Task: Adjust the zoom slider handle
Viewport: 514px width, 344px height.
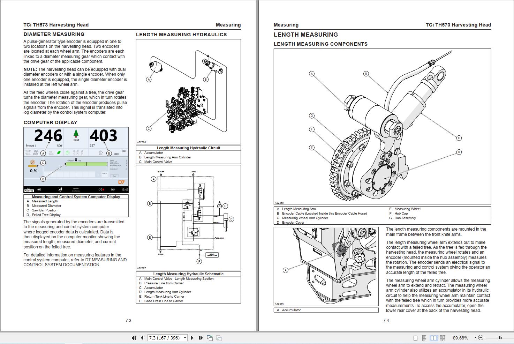Action: (500, 338)
